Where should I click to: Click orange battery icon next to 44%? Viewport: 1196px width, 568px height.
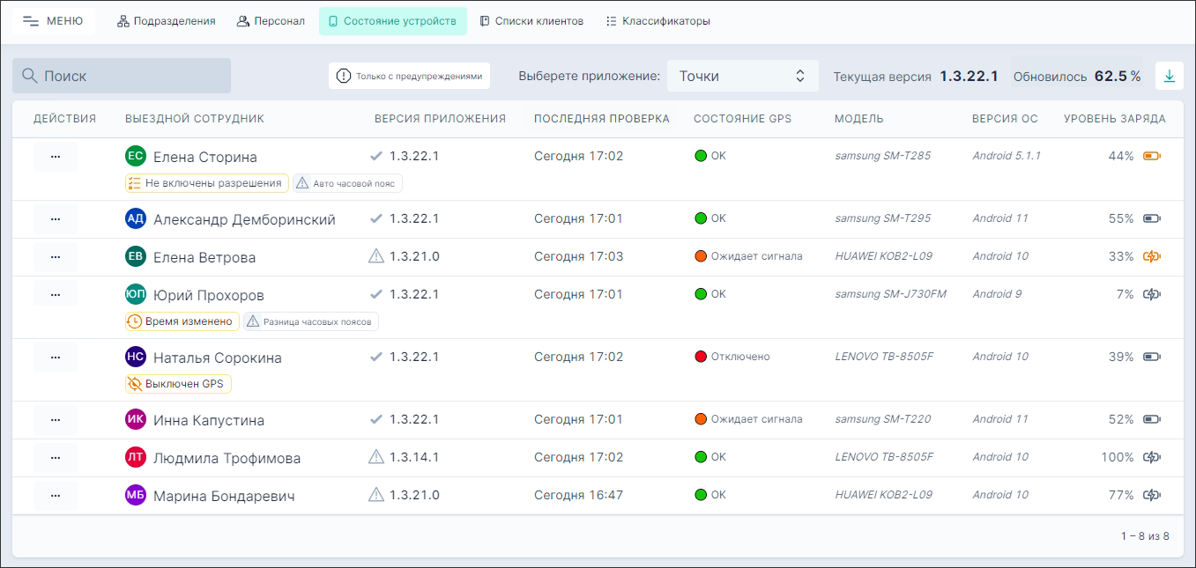(1152, 157)
